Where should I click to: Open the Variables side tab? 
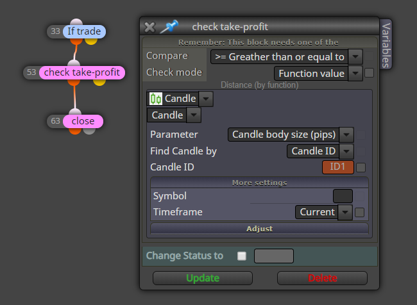tap(386, 44)
